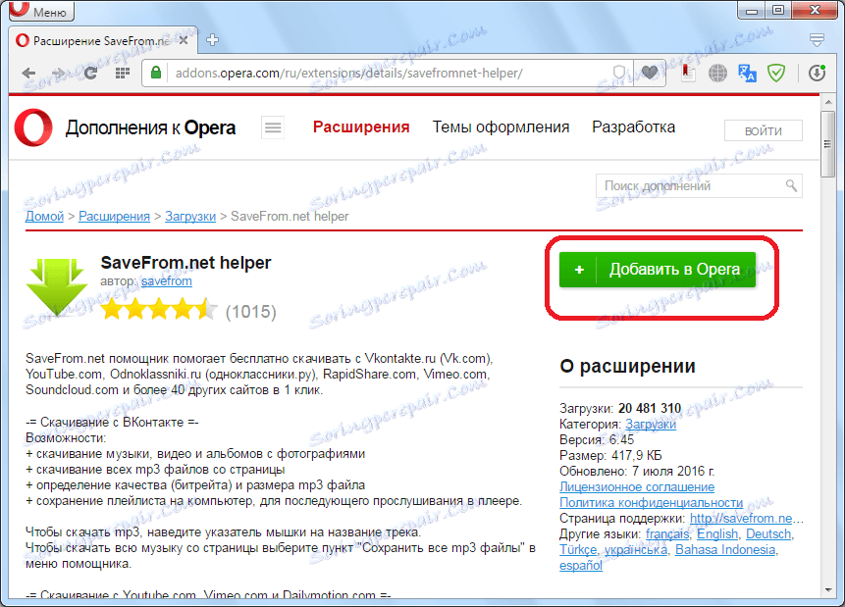Click the (1015) review count
The height and width of the screenshot is (607, 845).
(x=250, y=312)
